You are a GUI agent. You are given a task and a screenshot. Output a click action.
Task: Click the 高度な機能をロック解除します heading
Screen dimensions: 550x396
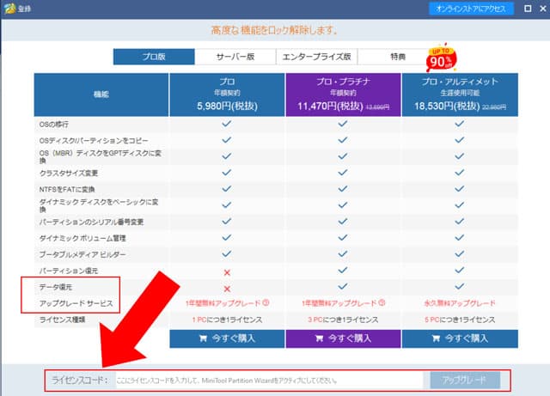(274, 30)
